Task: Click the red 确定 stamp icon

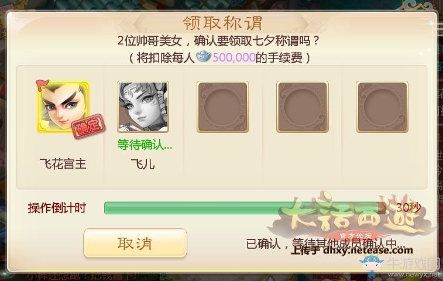Action: pyautogui.click(x=88, y=126)
